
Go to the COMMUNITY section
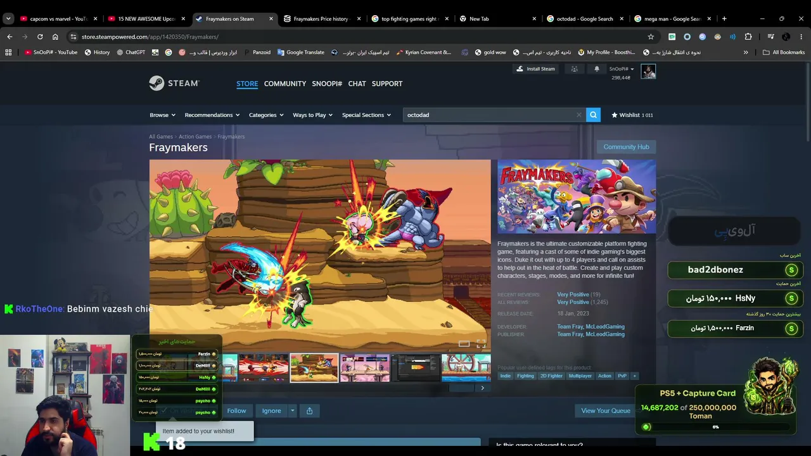click(285, 84)
